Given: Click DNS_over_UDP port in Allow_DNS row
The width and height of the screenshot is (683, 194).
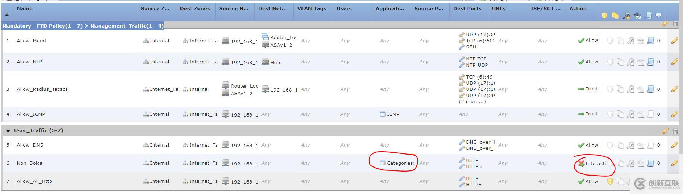Looking at the screenshot, I should 477,142.
